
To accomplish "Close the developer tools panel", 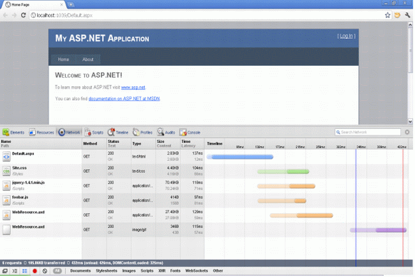I will click(407, 132).
